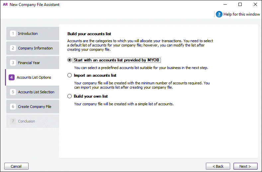Open the Help for this window link
This screenshot has height=172, width=262.
(x=242, y=14)
